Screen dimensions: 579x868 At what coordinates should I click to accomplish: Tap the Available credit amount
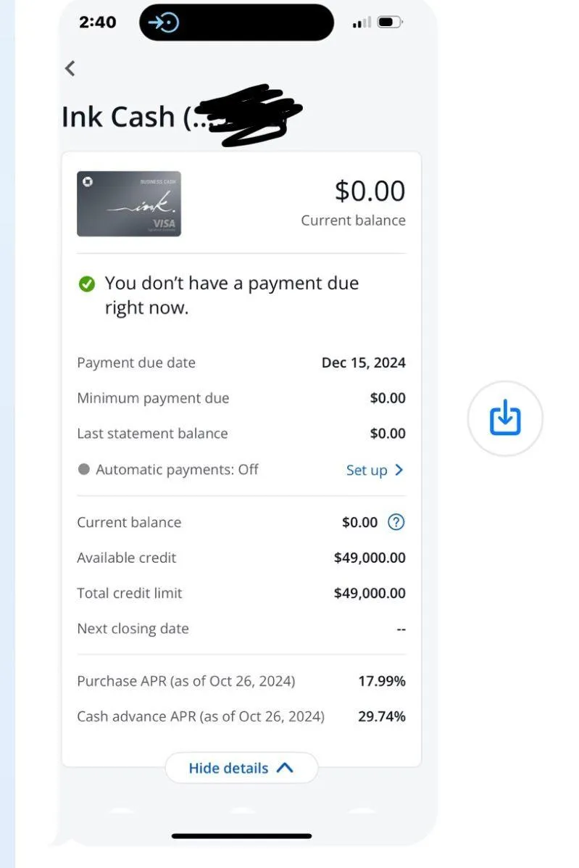point(370,558)
